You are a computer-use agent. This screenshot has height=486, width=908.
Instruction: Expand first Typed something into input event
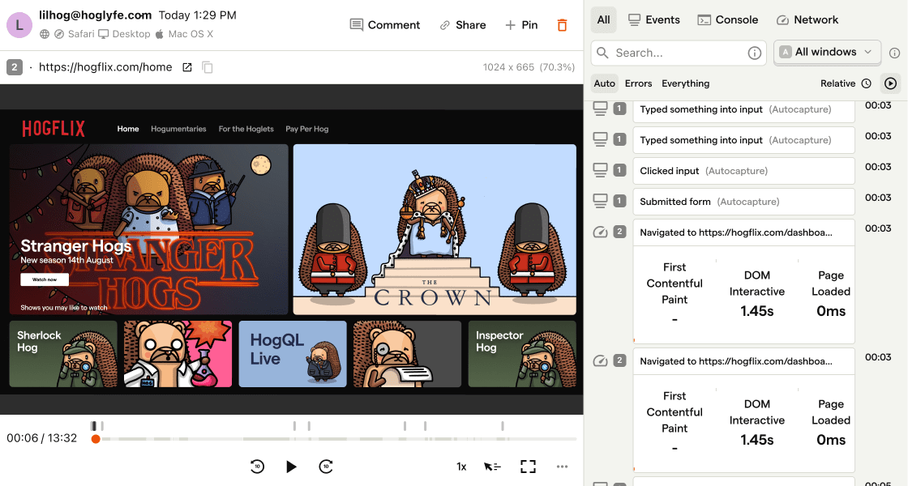point(743,109)
